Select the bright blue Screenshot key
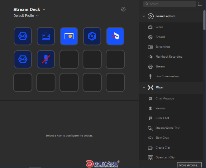 pyautogui.click(x=69, y=36)
